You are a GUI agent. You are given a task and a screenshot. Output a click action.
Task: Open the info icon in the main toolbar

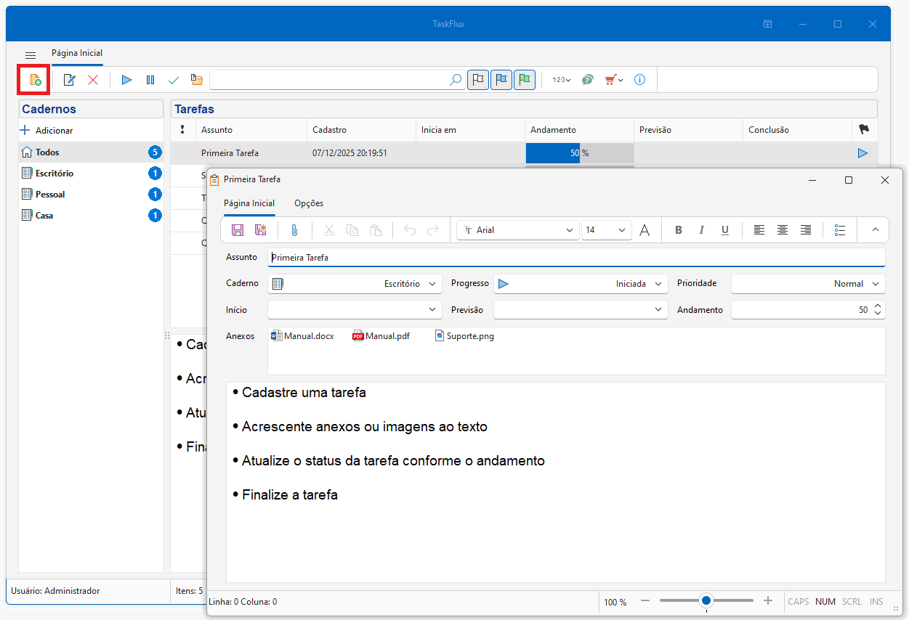tap(639, 80)
